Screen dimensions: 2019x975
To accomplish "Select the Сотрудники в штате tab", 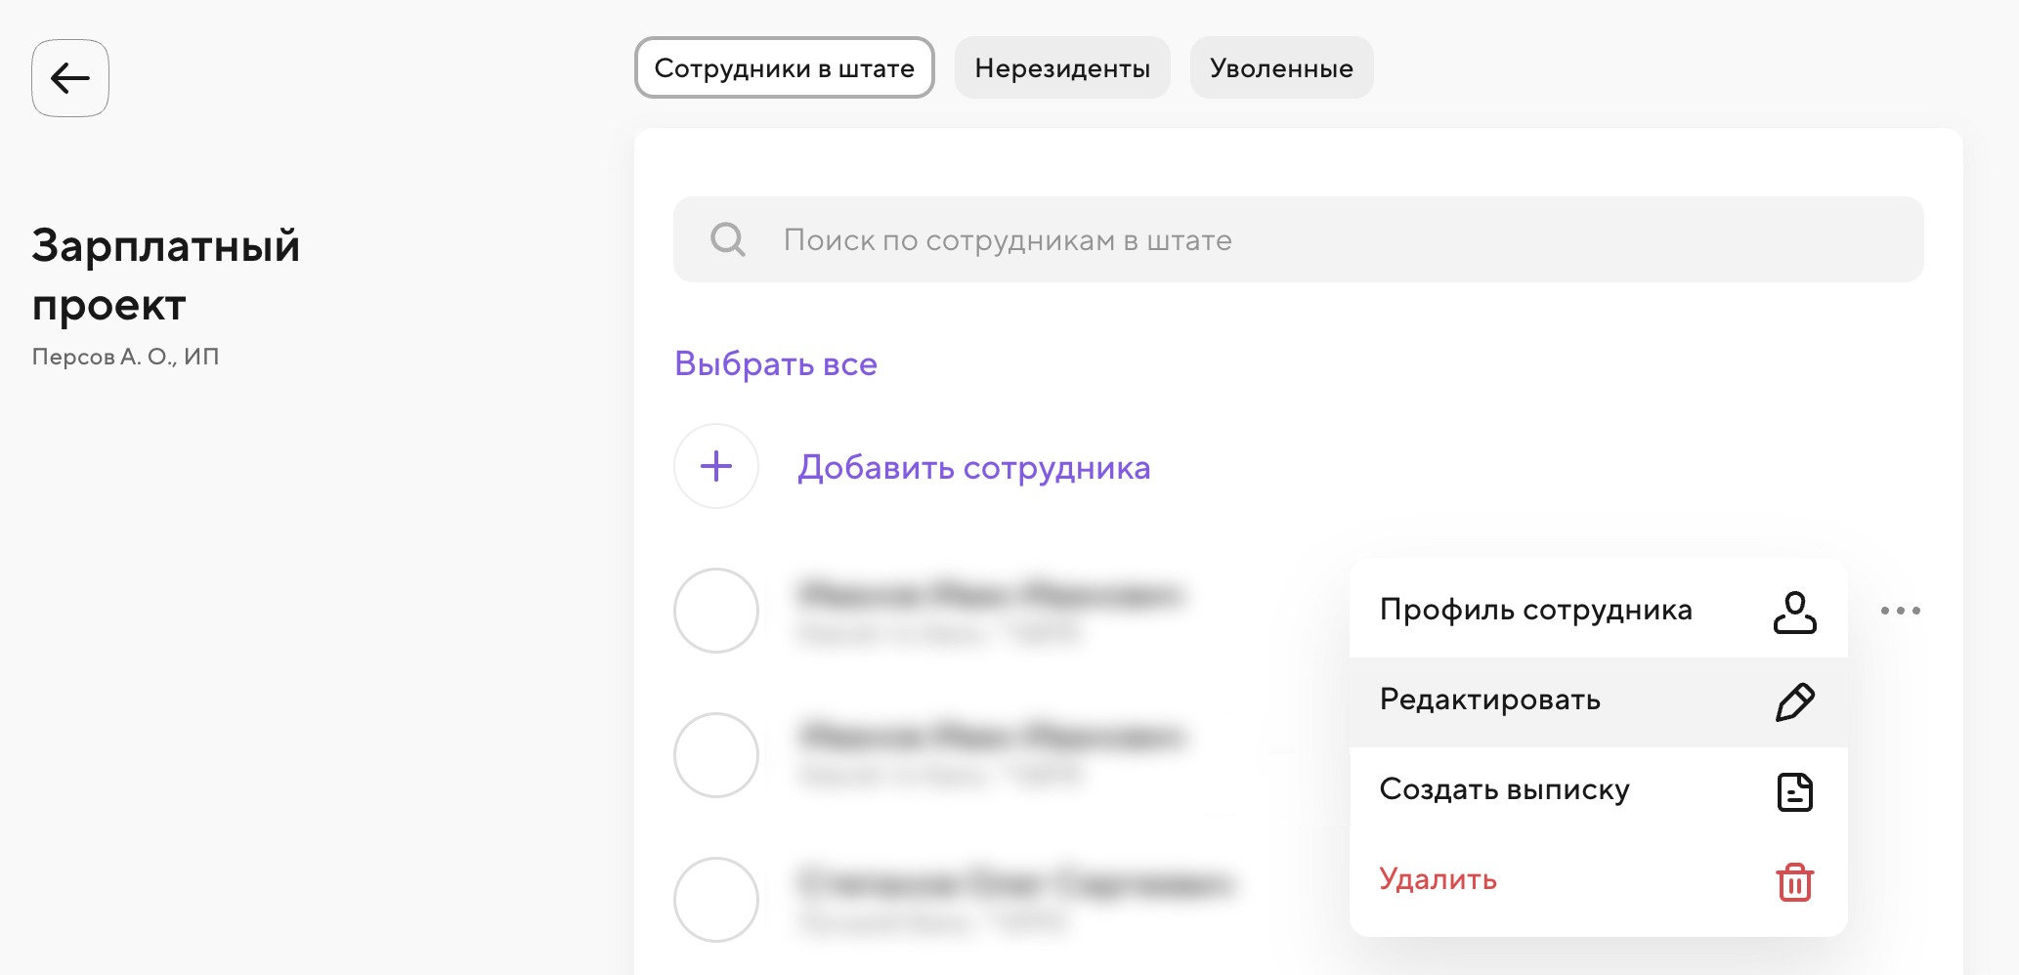I will tap(785, 68).
